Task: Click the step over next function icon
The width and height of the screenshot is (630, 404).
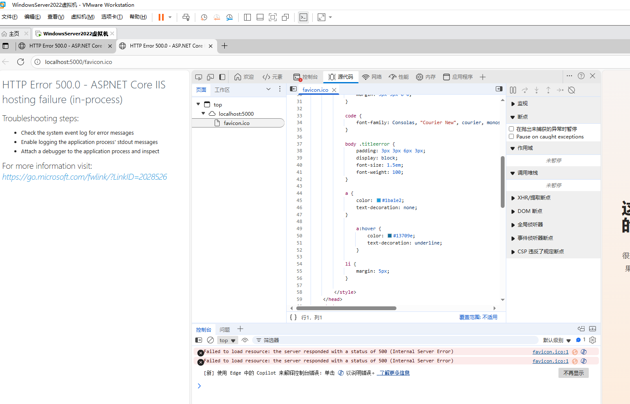Action: point(525,90)
